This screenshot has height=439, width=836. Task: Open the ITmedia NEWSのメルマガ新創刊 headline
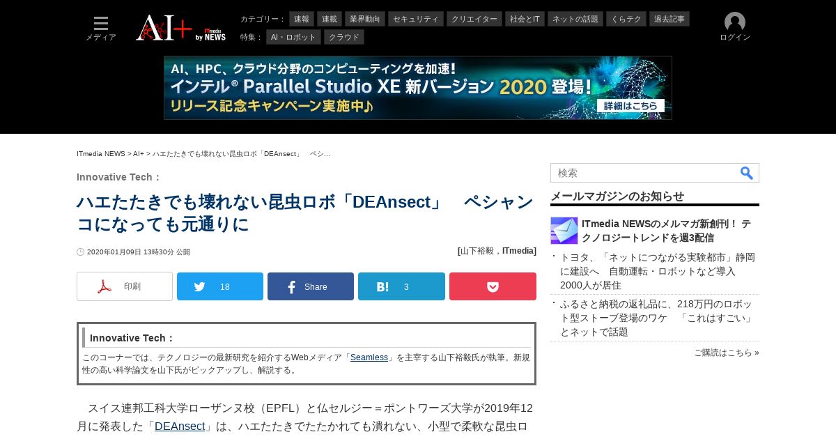(x=667, y=231)
